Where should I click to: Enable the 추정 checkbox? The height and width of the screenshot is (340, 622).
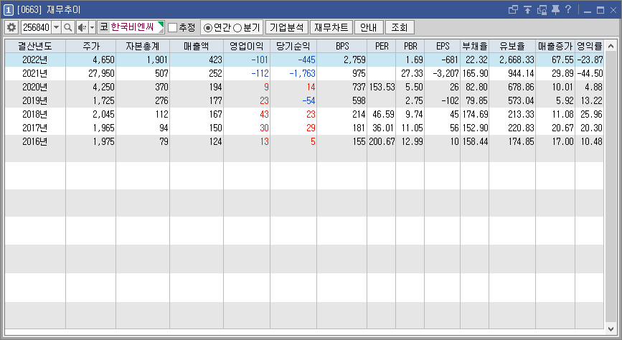(x=173, y=27)
